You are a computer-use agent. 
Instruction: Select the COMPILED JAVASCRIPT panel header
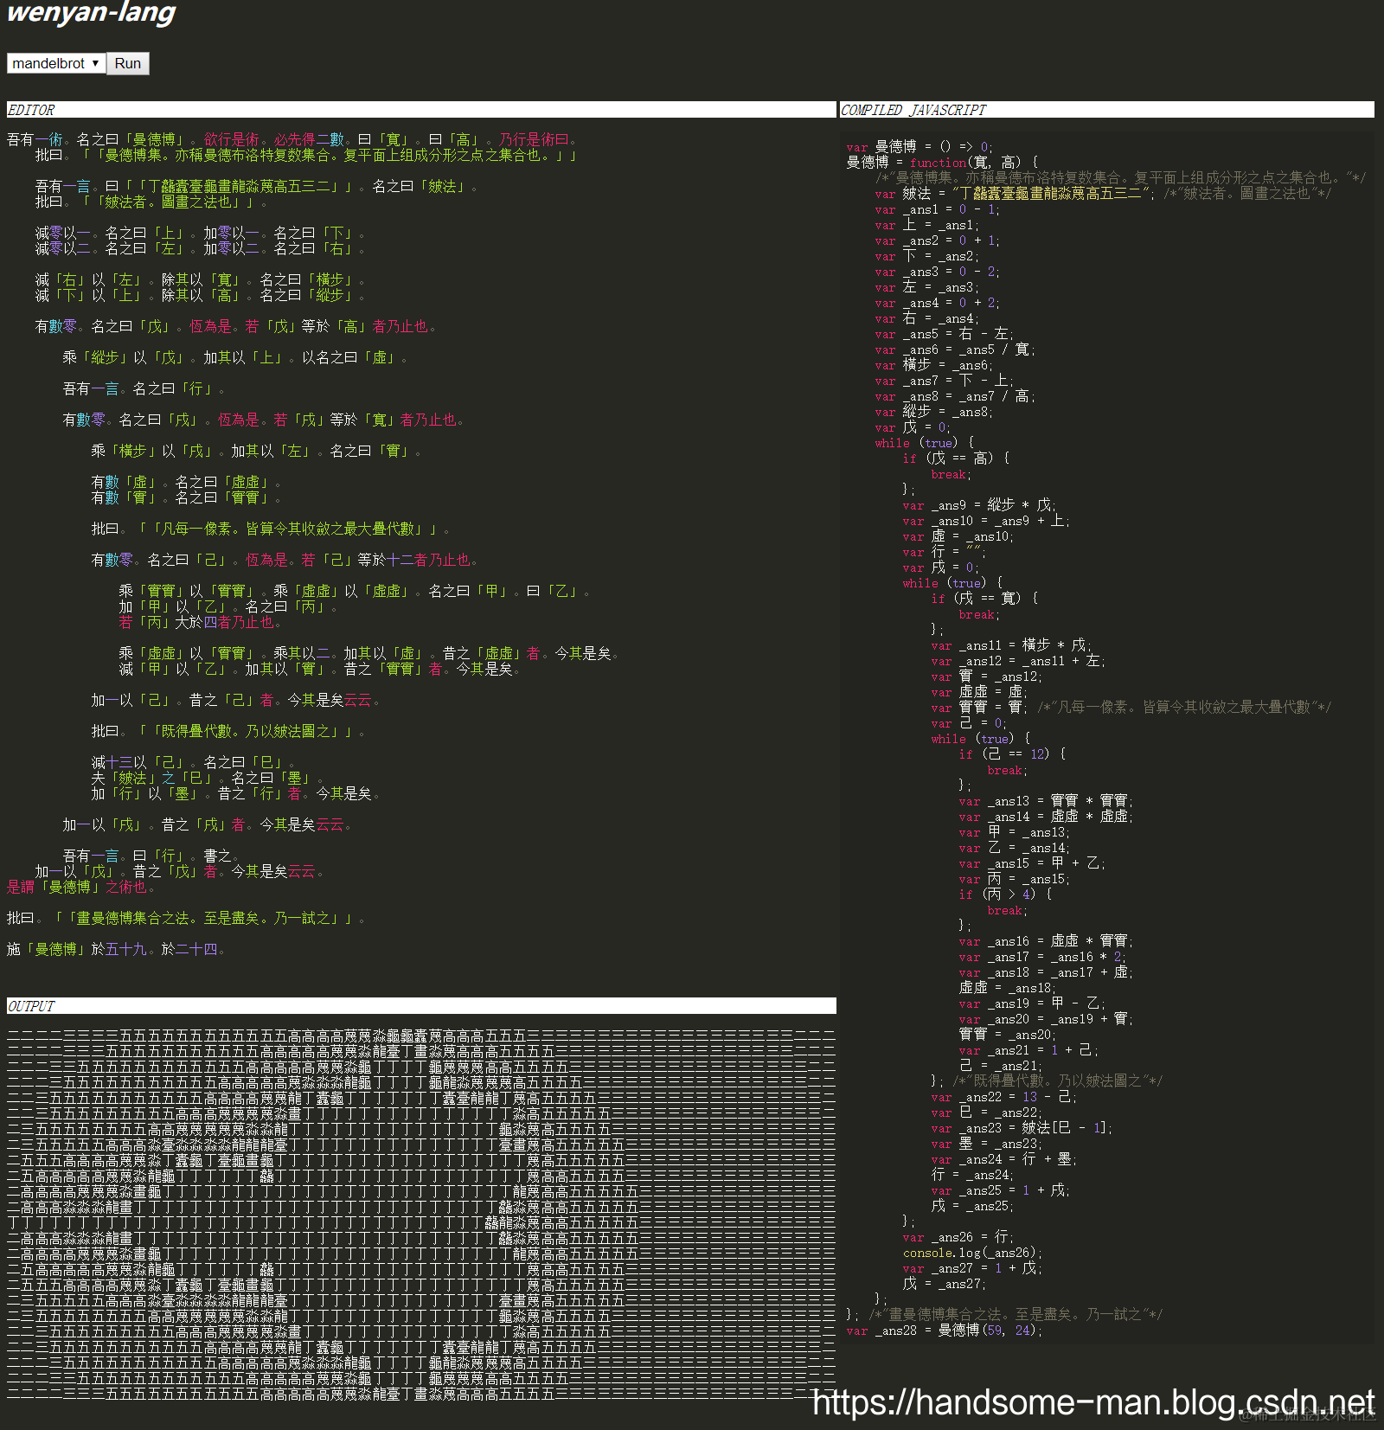(1106, 110)
